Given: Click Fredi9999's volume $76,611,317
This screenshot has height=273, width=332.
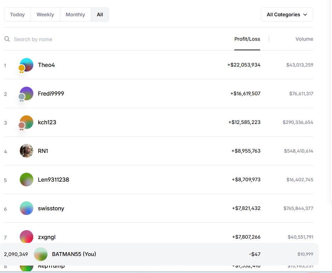Looking at the screenshot, I should click(301, 93).
